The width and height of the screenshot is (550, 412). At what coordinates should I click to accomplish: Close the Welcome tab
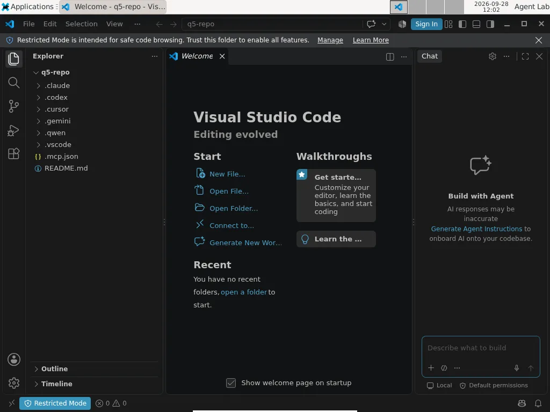tap(222, 56)
